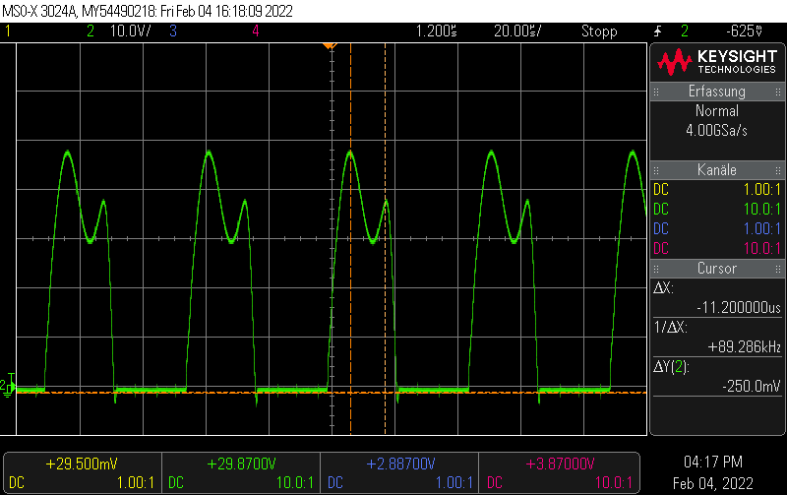Open the Kanäle panel header
787x495 pixels.
[x=717, y=170]
